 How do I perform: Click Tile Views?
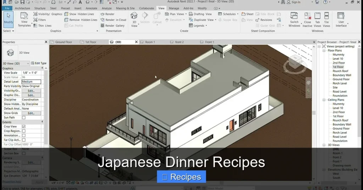(326, 19)
